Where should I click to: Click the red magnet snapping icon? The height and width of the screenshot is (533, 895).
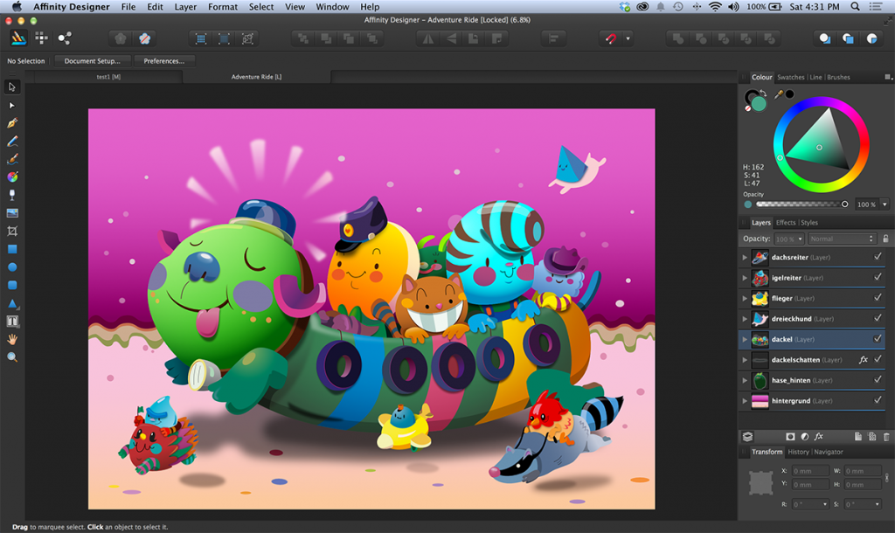coord(609,38)
